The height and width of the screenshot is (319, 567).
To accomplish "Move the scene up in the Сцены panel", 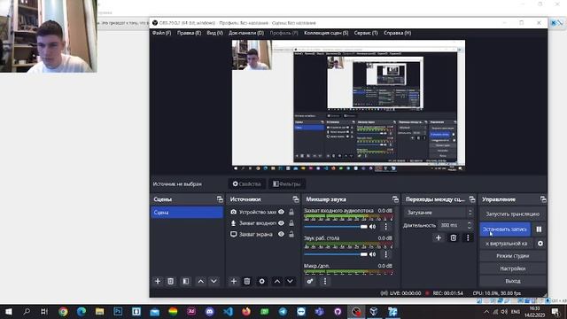I will (x=201, y=281).
